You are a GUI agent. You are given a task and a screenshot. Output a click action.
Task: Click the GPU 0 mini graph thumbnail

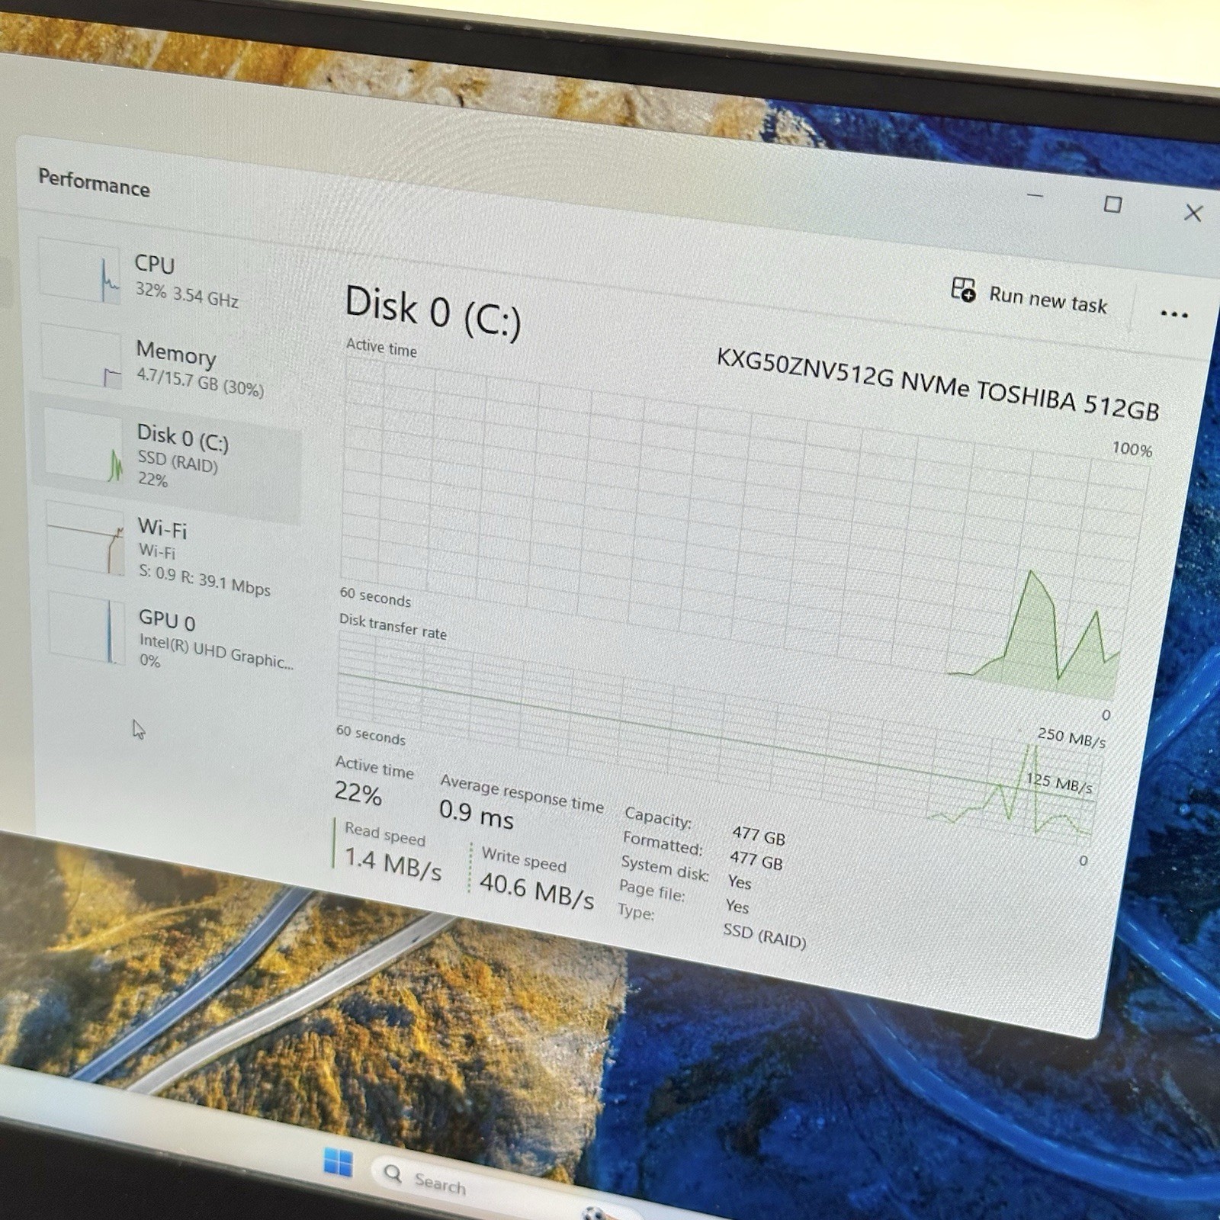point(88,628)
